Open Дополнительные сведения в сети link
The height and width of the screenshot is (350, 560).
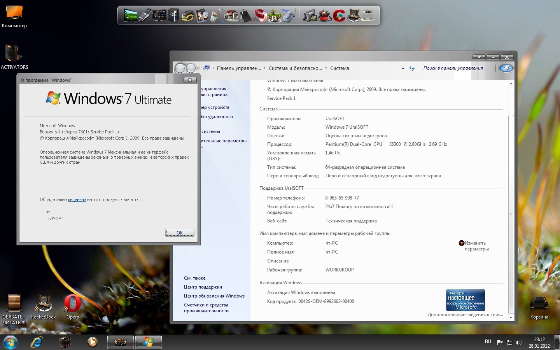point(465,315)
